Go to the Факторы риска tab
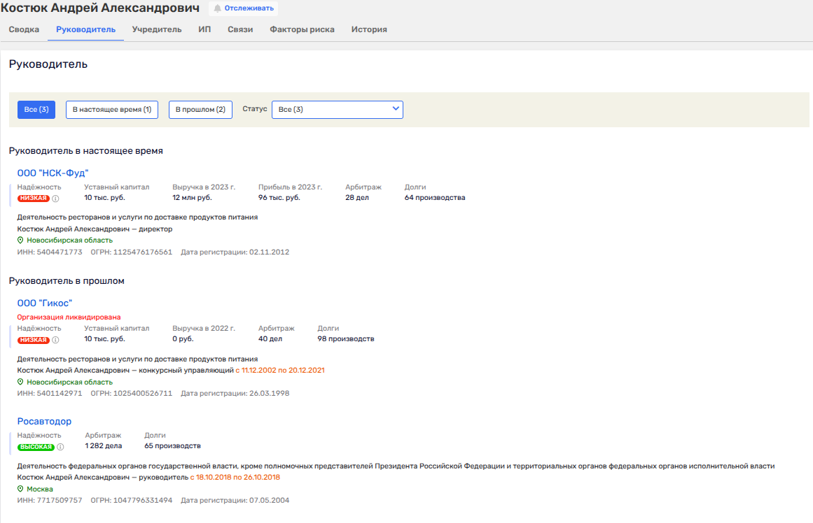The image size is (813, 523). point(302,29)
